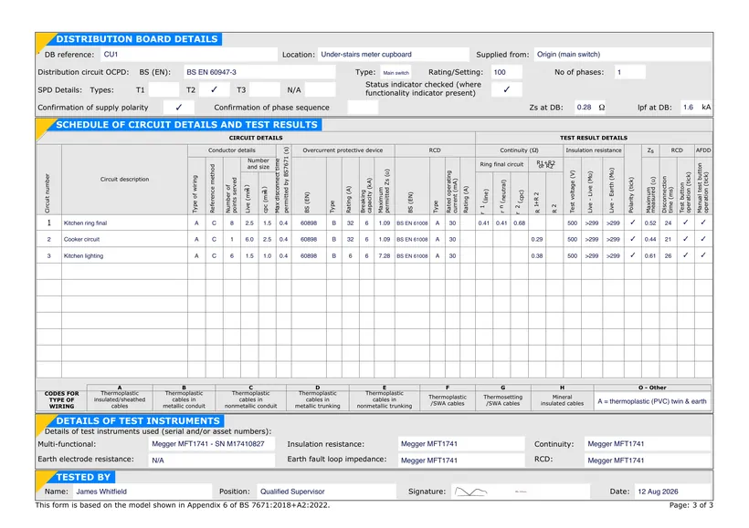
Task: Click the DB reference field containing CU1
Action: [189, 55]
